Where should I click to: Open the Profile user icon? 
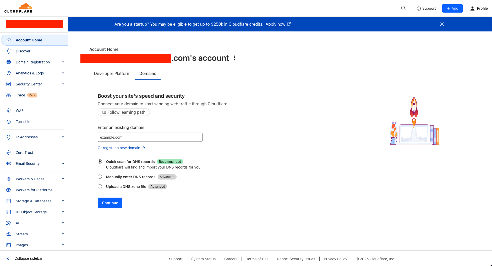tap(472, 9)
